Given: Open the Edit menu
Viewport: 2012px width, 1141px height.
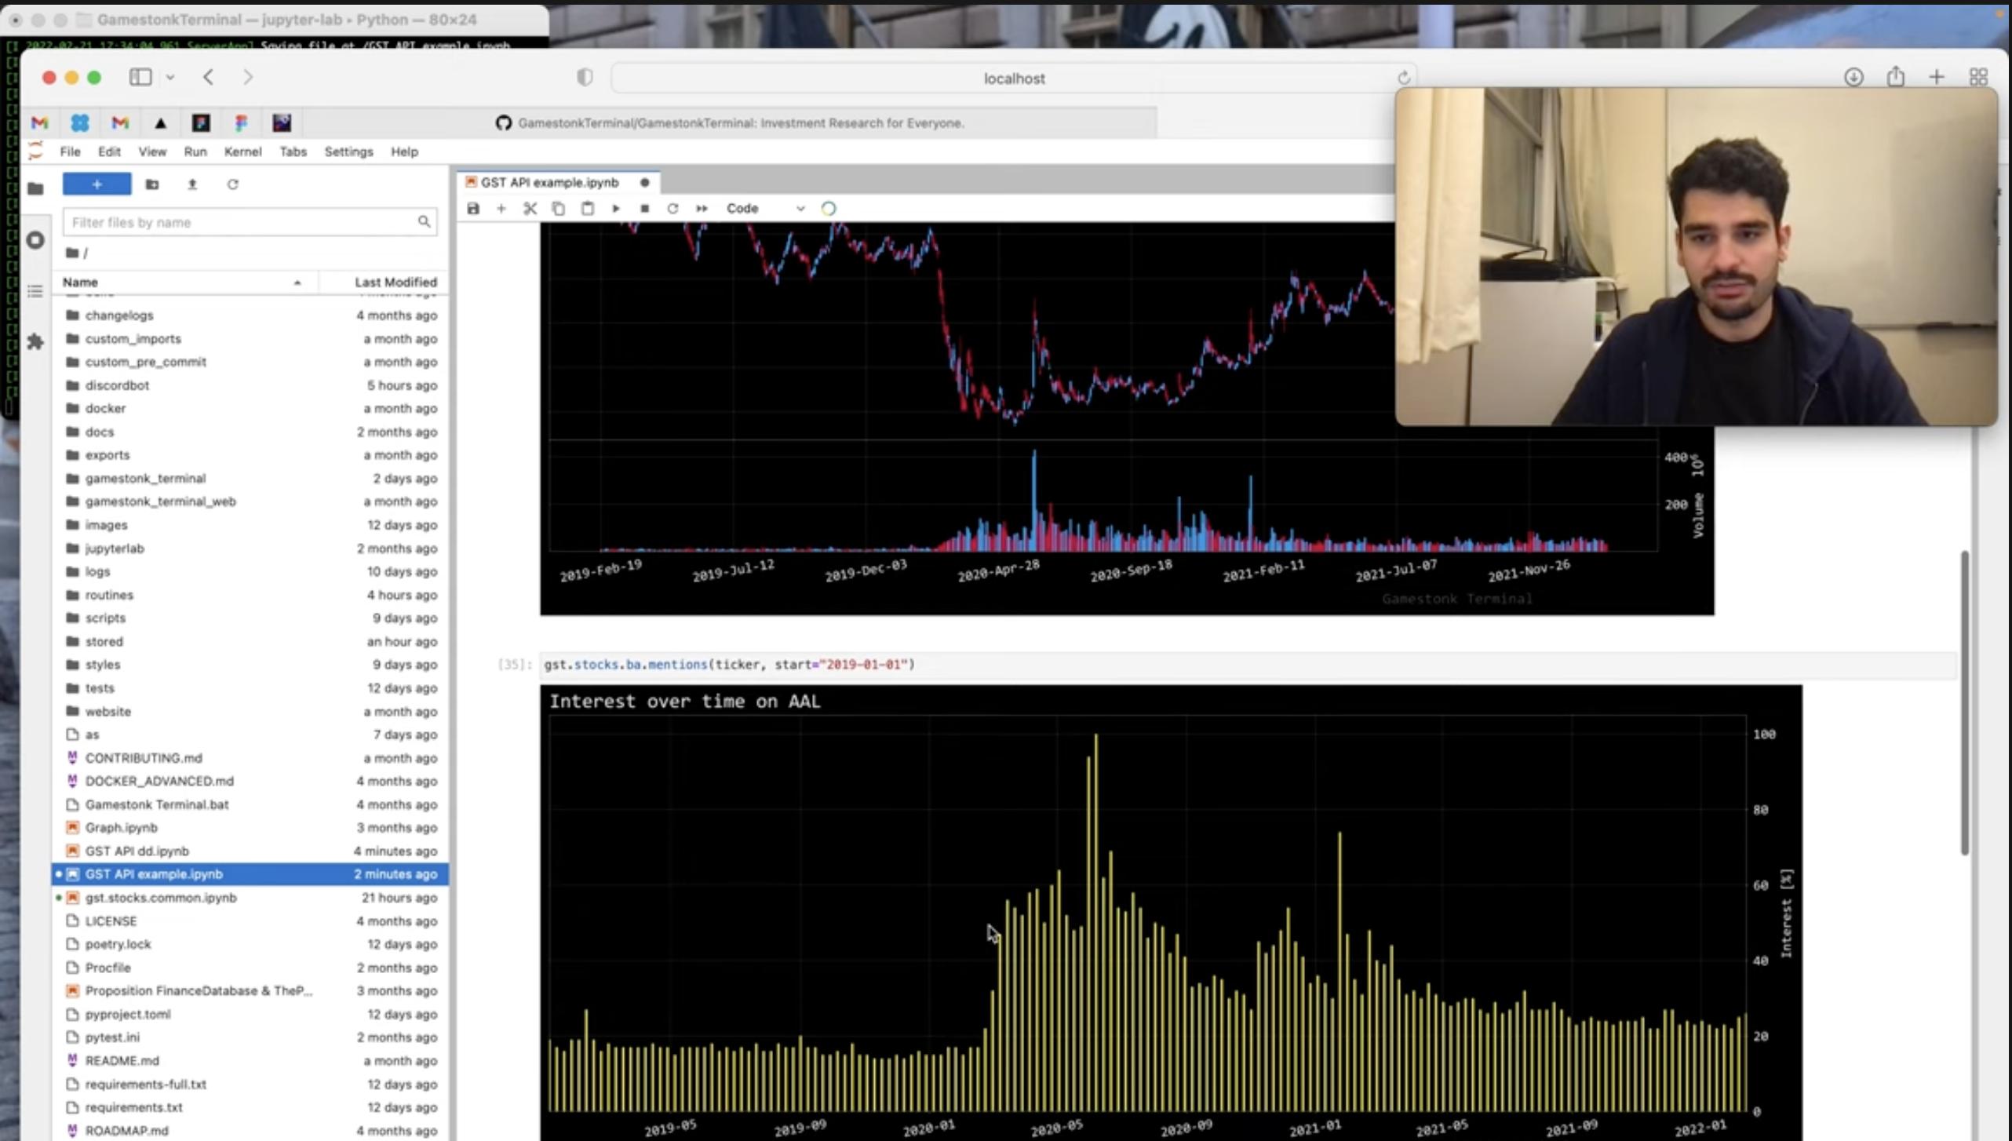Looking at the screenshot, I should [x=109, y=151].
